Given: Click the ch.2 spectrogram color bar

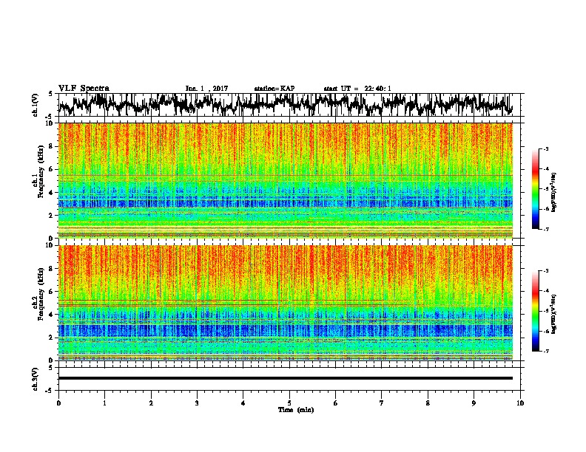Looking at the screenshot, I should [535, 311].
